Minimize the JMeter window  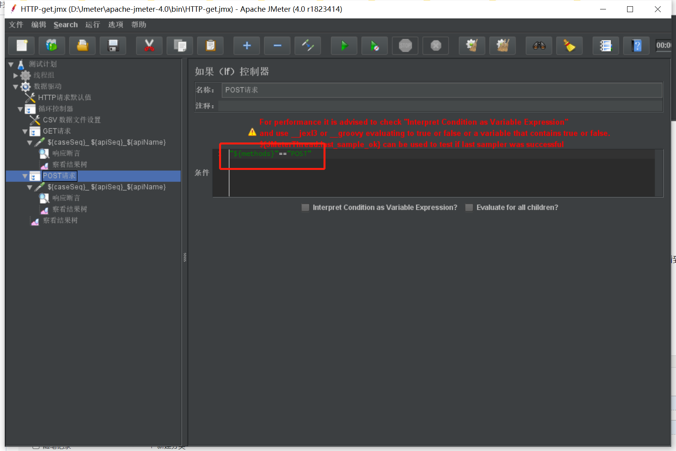click(x=603, y=9)
